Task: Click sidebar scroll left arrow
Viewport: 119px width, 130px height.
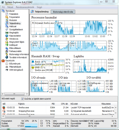Action: tap(3, 94)
